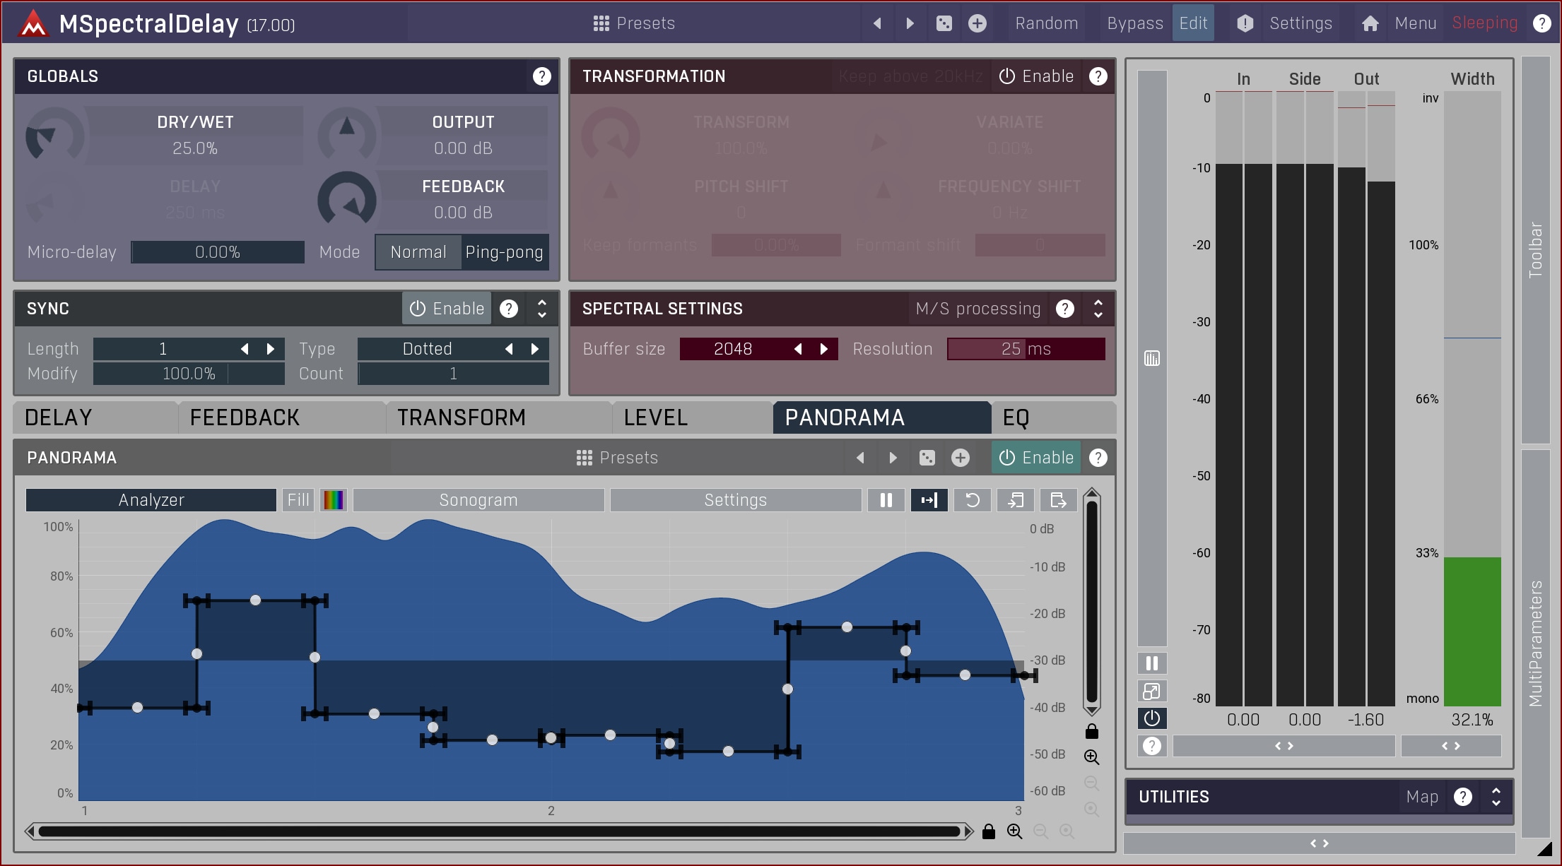Image resolution: width=1562 pixels, height=866 pixels.
Task: Click the Micro-delay slider
Action: click(x=218, y=252)
